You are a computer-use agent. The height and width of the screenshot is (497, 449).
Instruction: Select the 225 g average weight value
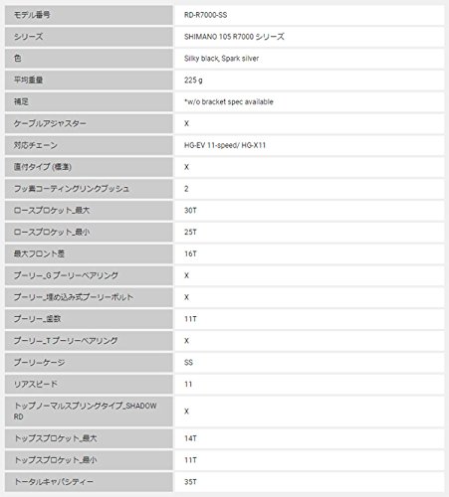coord(193,81)
